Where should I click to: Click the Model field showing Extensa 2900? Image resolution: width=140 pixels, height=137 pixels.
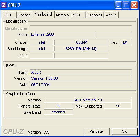(x=62, y=34)
